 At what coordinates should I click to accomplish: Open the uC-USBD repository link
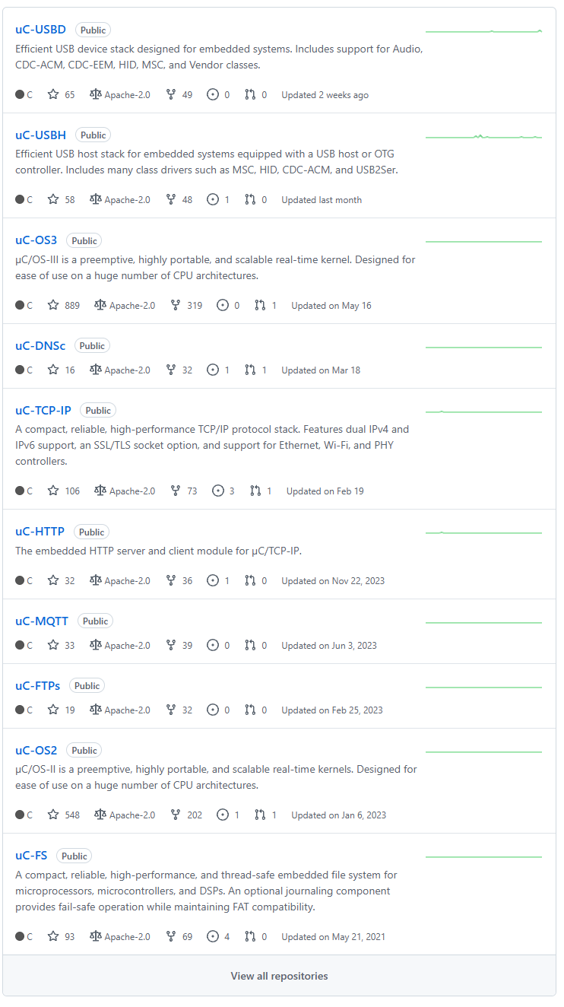40,30
